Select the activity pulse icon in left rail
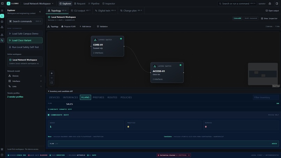The image size is (281, 158). (x=2, y=40)
